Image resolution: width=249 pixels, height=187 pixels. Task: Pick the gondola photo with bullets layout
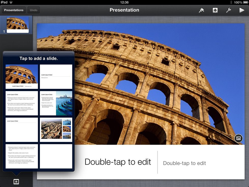[x=56, y=103]
